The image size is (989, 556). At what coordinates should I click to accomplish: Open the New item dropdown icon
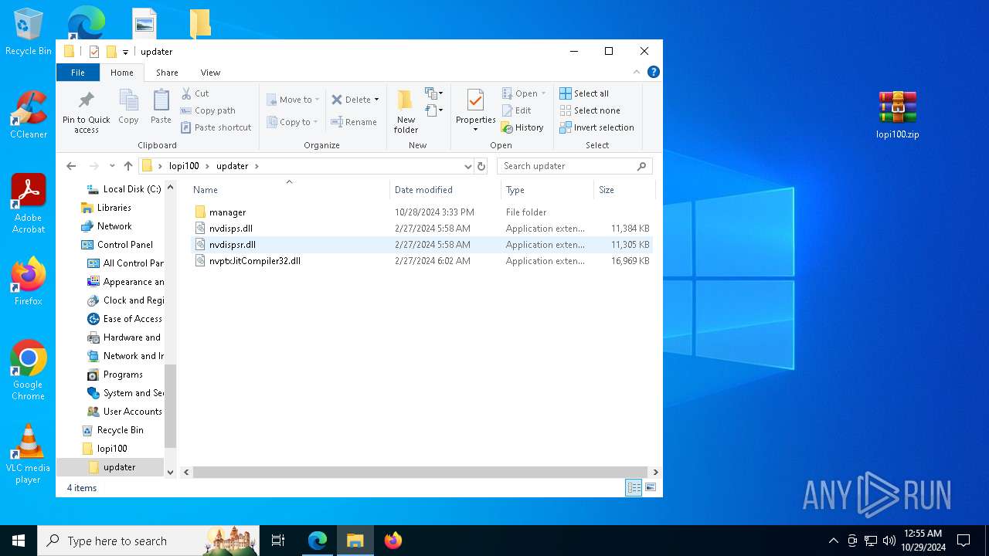click(434, 93)
